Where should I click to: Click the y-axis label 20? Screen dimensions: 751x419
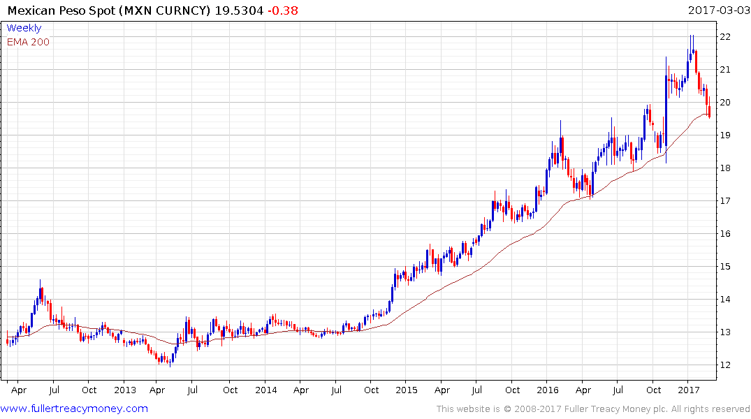724,103
